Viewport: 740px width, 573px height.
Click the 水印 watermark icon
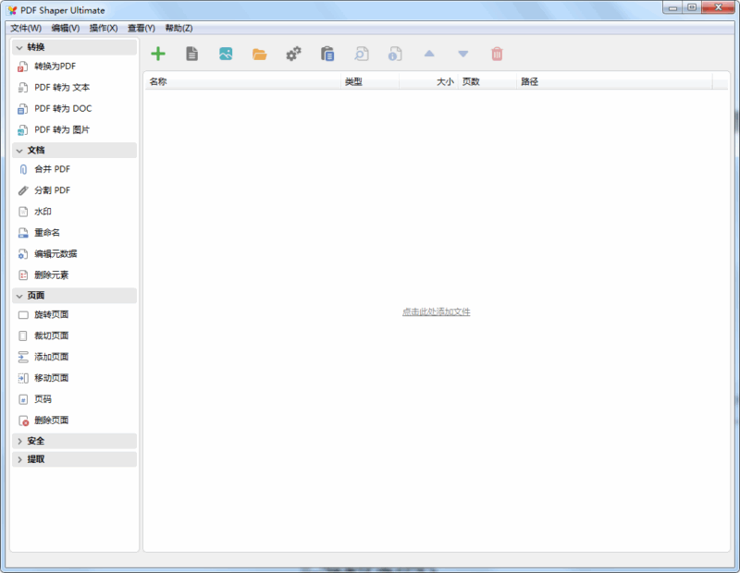[22, 212]
